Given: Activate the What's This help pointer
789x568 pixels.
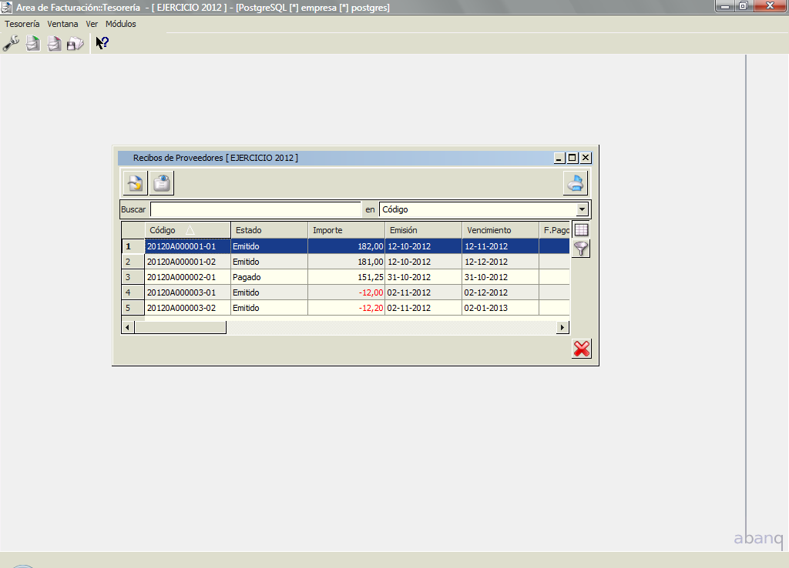Looking at the screenshot, I should (102, 43).
